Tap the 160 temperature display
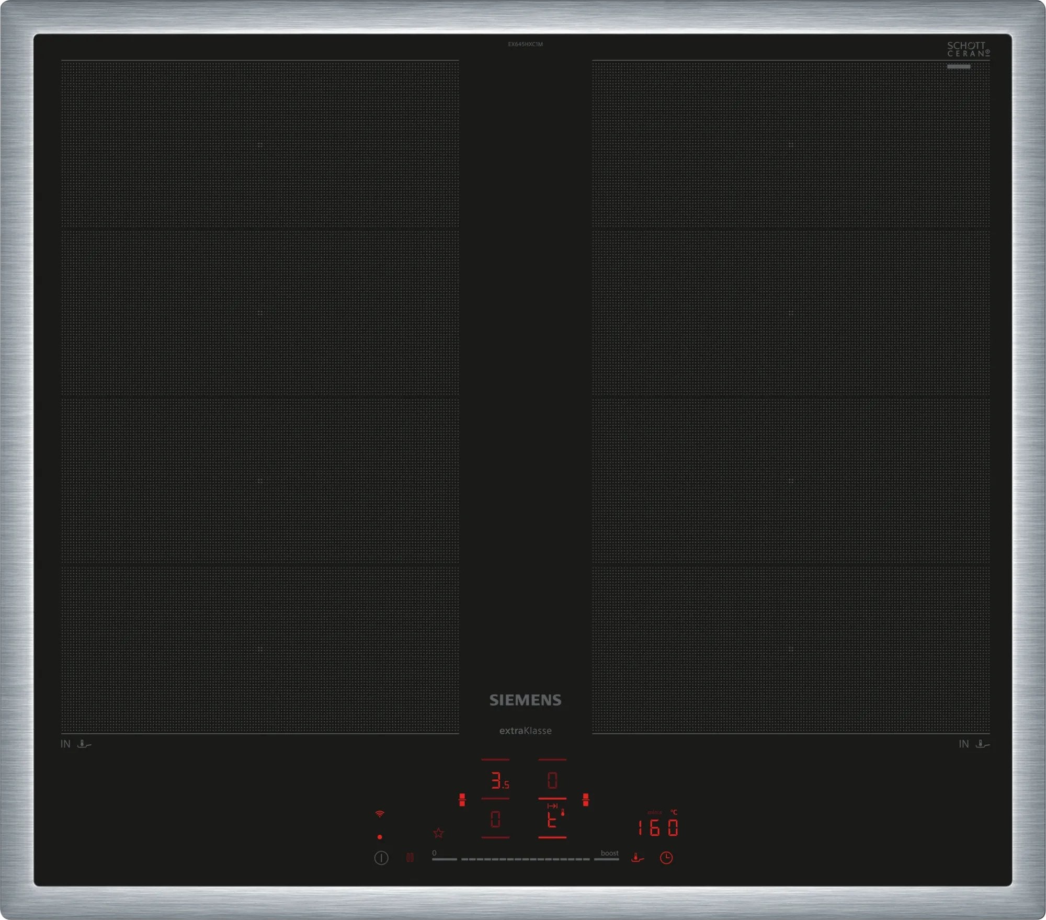Image resolution: width=1046 pixels, height=920 pixels. click(658, 828)
